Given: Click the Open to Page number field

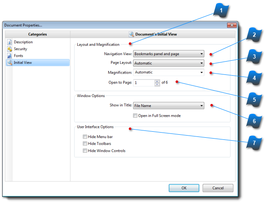Looking at the screenshot, I should [144, 83].
